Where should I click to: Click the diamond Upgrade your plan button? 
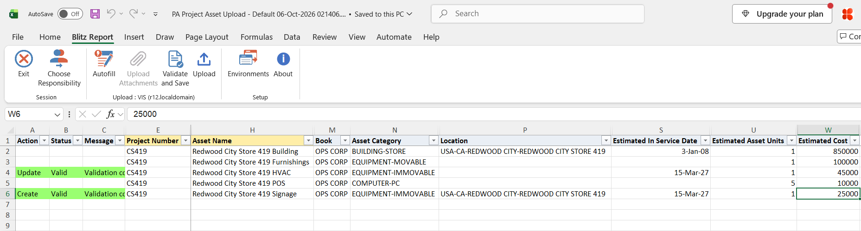(x=782, y=14)
